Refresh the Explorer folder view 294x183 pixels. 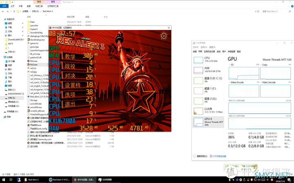[x=258, y=11]
